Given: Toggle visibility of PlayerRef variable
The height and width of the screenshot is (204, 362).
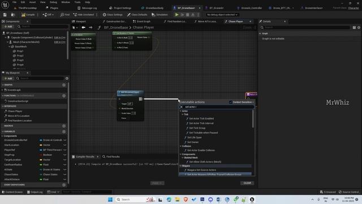Looking at the screenshot, I should (x=65, y=150).
